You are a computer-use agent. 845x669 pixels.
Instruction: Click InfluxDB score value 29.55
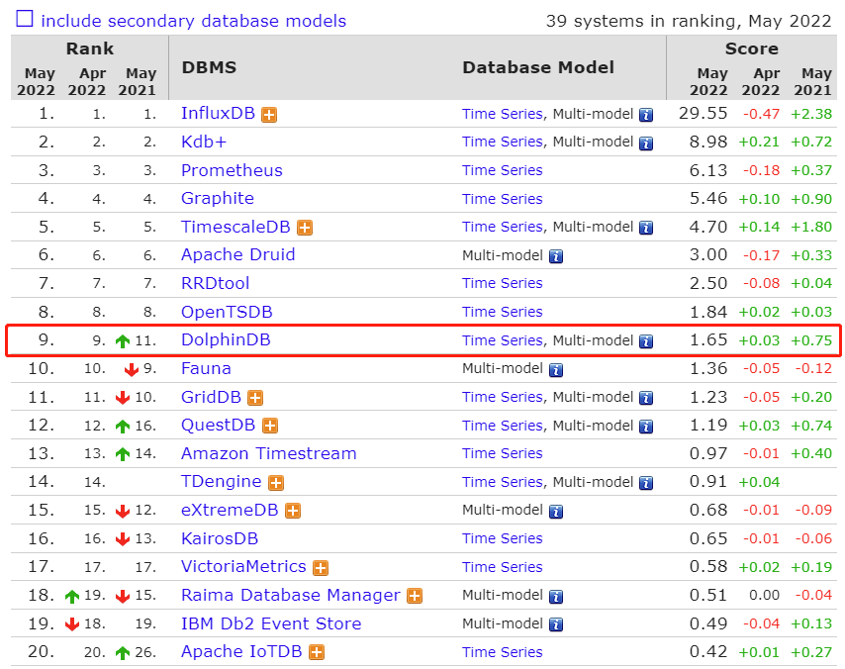tap(703, 113)
